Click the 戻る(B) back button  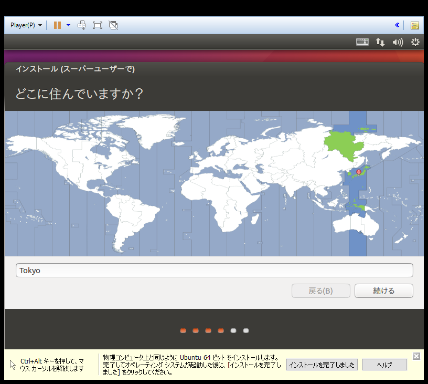tap(320, 291)
